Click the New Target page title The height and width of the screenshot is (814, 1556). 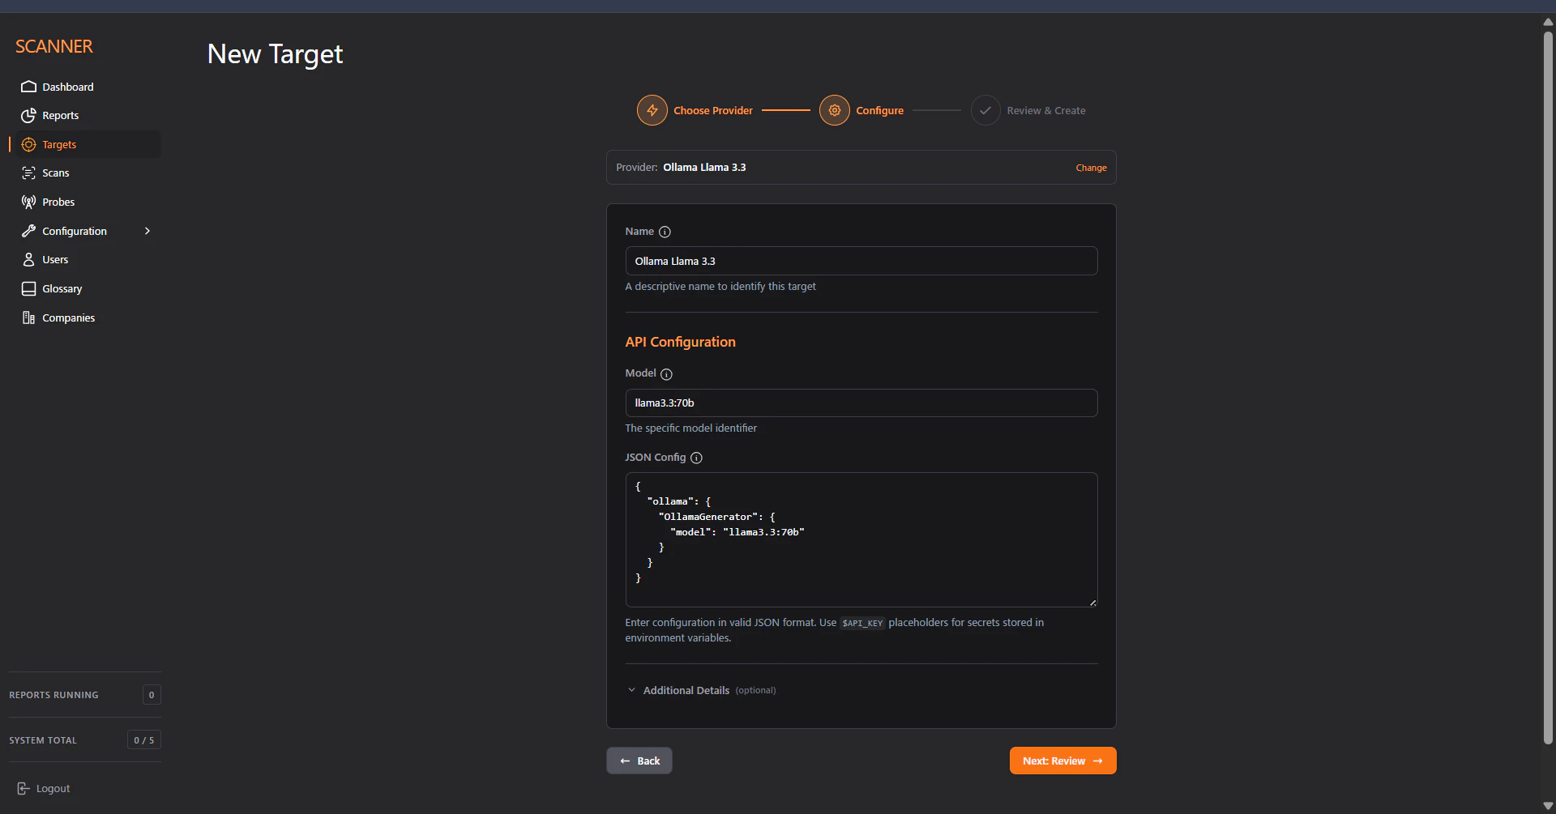click(275, 54)
